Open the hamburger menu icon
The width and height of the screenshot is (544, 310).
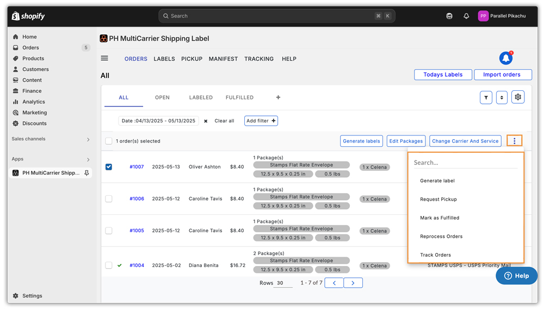click(x=104, y=59)
